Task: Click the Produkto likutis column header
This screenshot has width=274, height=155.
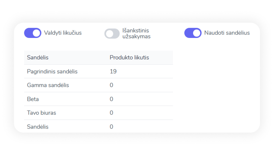Action: pos(129,57)
